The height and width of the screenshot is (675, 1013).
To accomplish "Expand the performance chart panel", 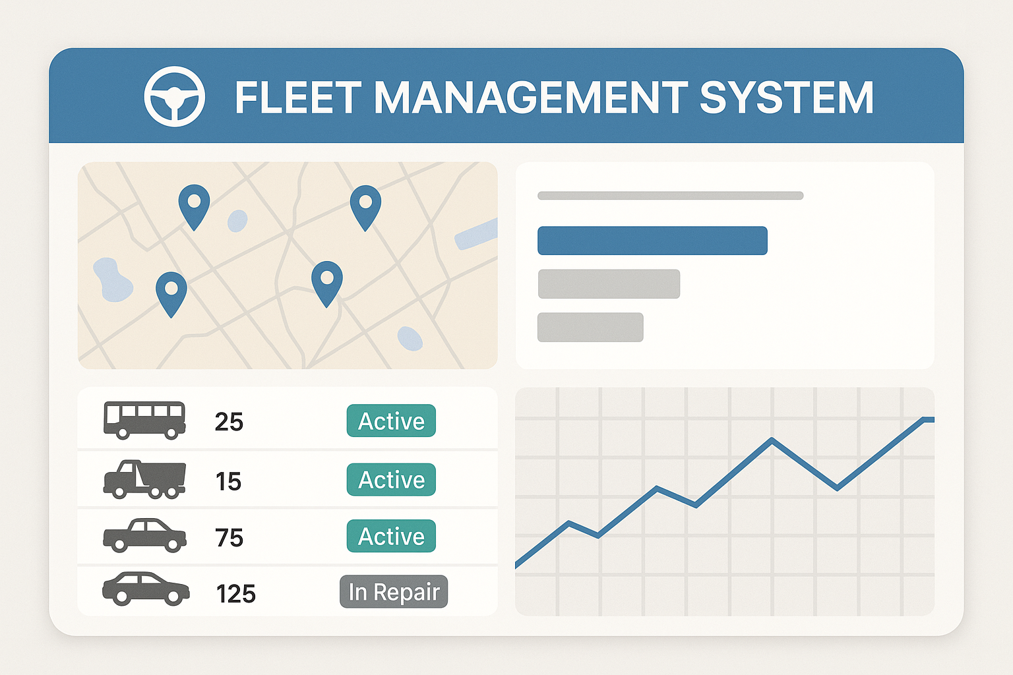I will [x=725, y=500].
